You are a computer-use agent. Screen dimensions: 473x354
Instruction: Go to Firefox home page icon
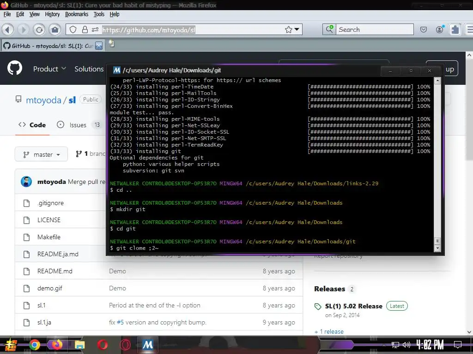pyautogui.click(x=55, y=29)
